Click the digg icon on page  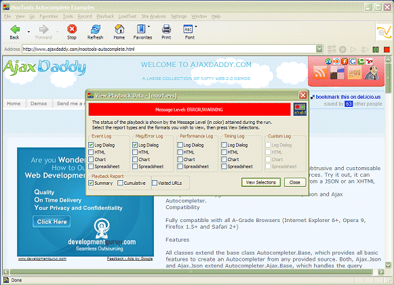(x=355, y=73)
